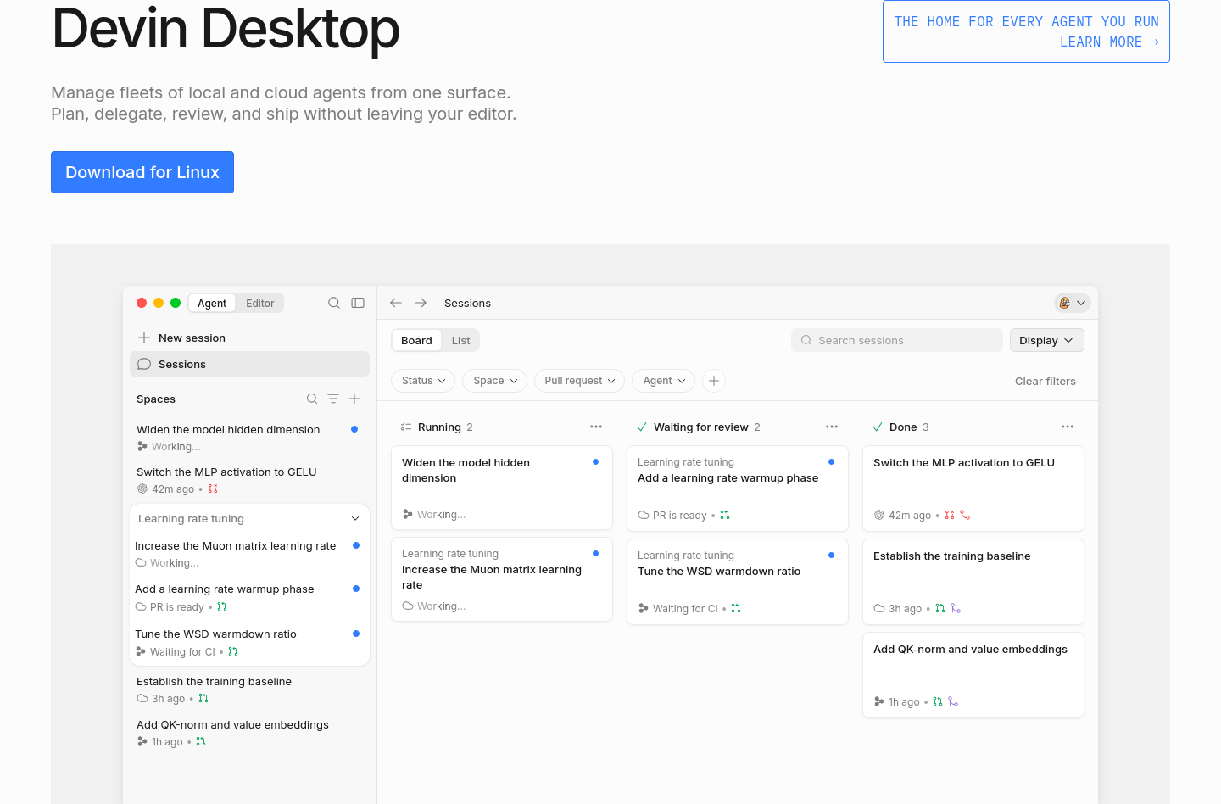
Task: Select the List view tab
Action: coord(460,340)
